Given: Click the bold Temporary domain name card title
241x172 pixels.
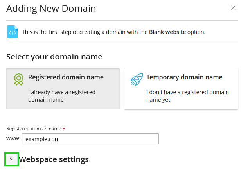Looking at the screenshot, I should pyautogui.click(x=184, y=77).
